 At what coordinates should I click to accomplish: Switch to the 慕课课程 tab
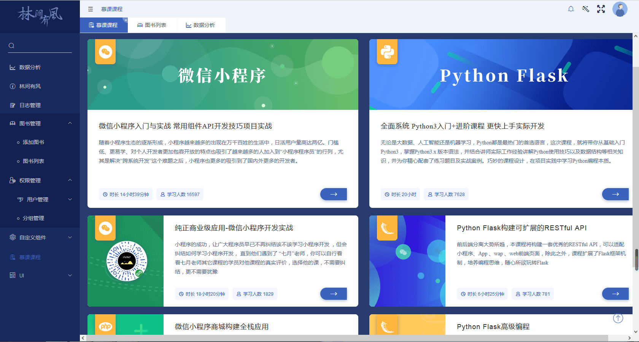coord(103,25)
